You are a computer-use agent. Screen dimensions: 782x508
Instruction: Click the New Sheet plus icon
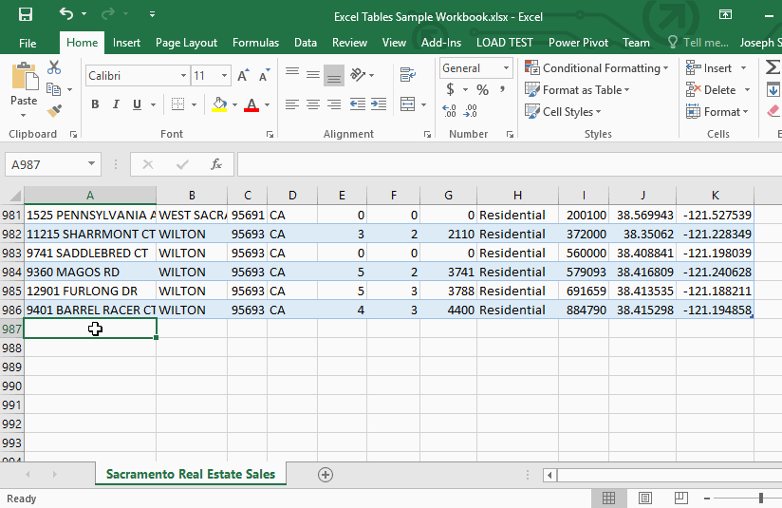(x=326, y=475)
